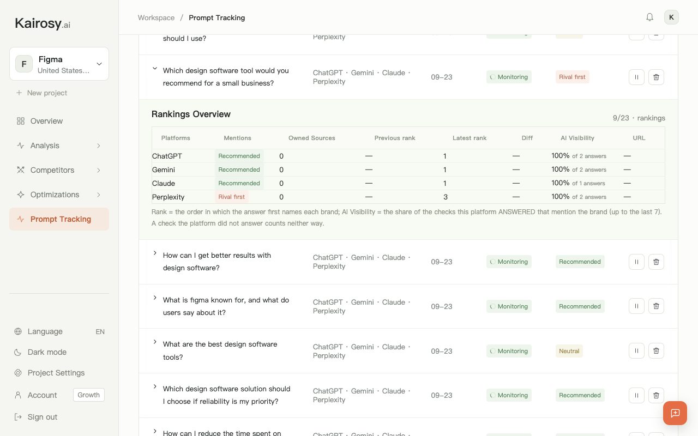Expand the 'best design software tools' row

tap(155, 342)
